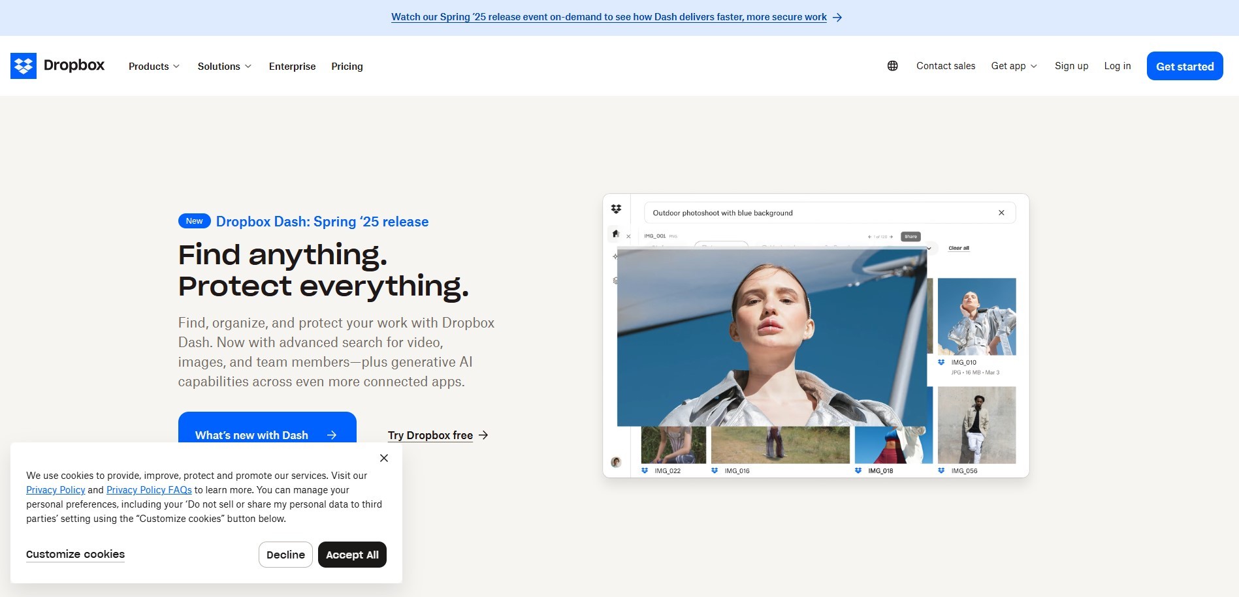Expand the Products menu

tap(154, 67)
